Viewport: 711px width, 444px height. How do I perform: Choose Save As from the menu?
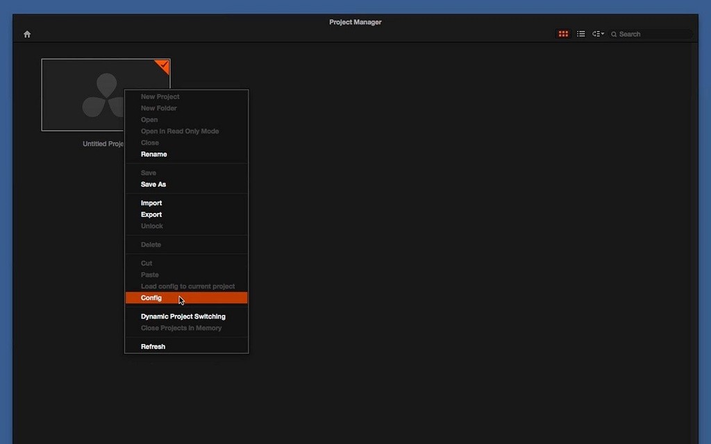click(x=186, y=185)
